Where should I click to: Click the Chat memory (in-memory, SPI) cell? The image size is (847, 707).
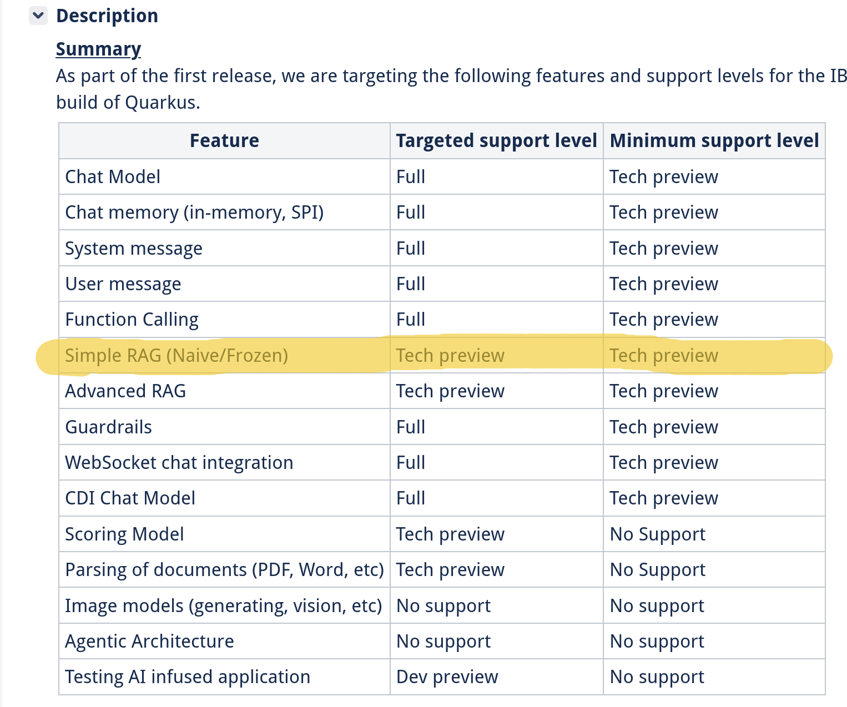tap(194, 212)
